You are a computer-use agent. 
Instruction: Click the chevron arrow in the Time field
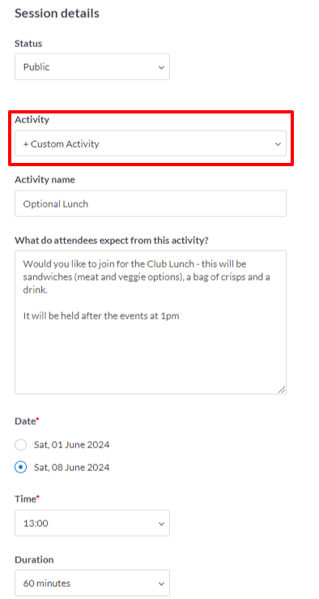(x=161, y=524)
